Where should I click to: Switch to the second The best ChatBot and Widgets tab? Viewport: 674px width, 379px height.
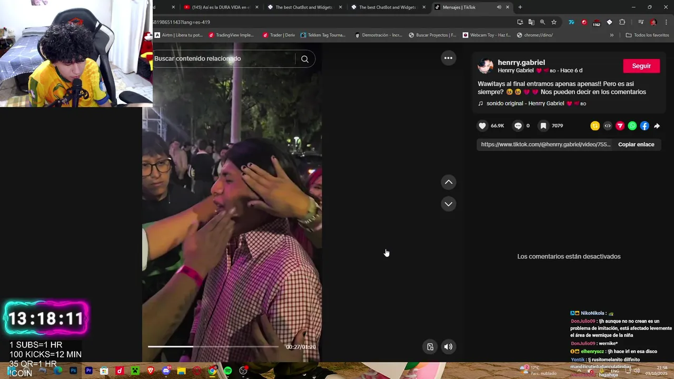click(388, 7)
